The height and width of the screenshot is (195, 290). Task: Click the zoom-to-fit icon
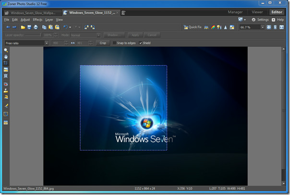(269, 27)
